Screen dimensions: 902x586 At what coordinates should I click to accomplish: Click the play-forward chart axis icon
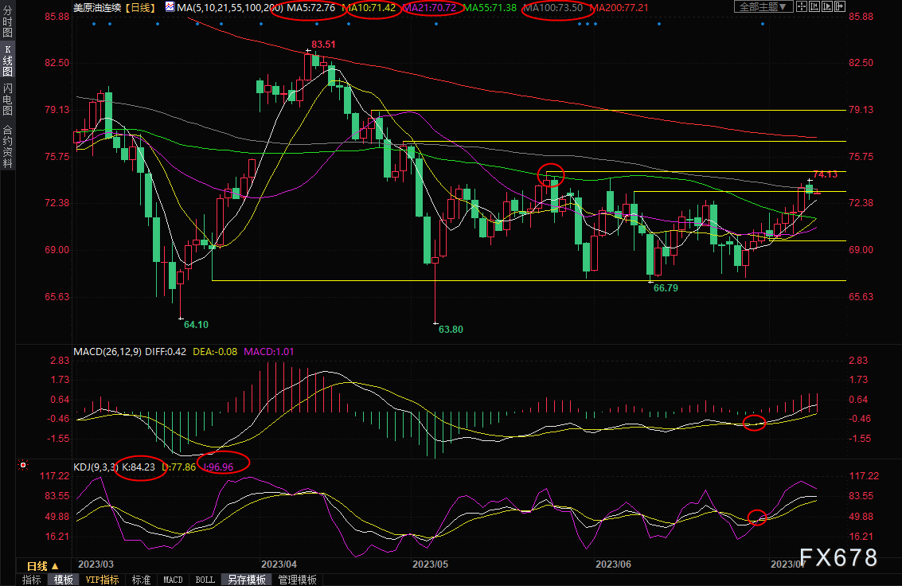point(827,7)
